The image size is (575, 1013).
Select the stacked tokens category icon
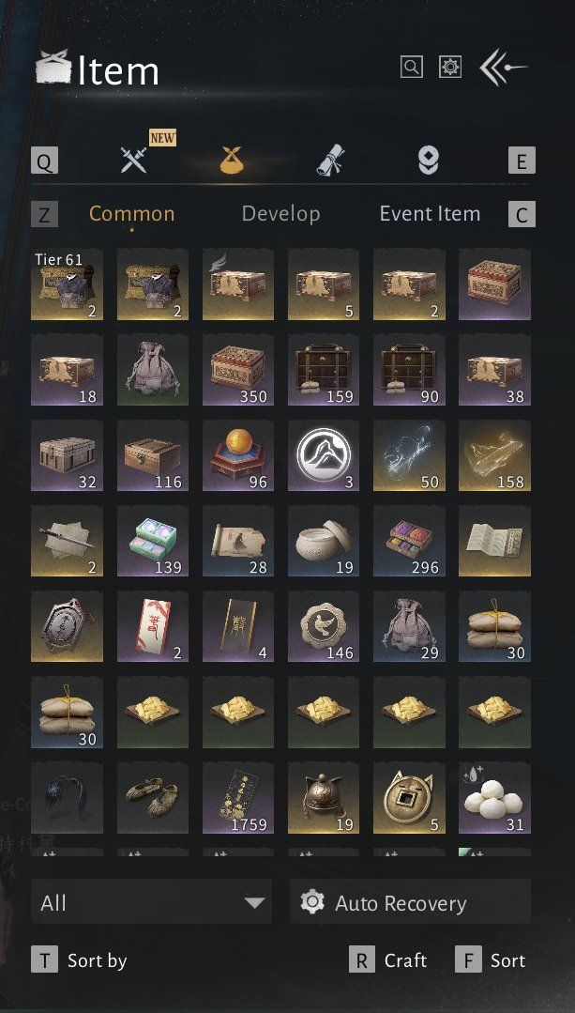pos(429,160)
